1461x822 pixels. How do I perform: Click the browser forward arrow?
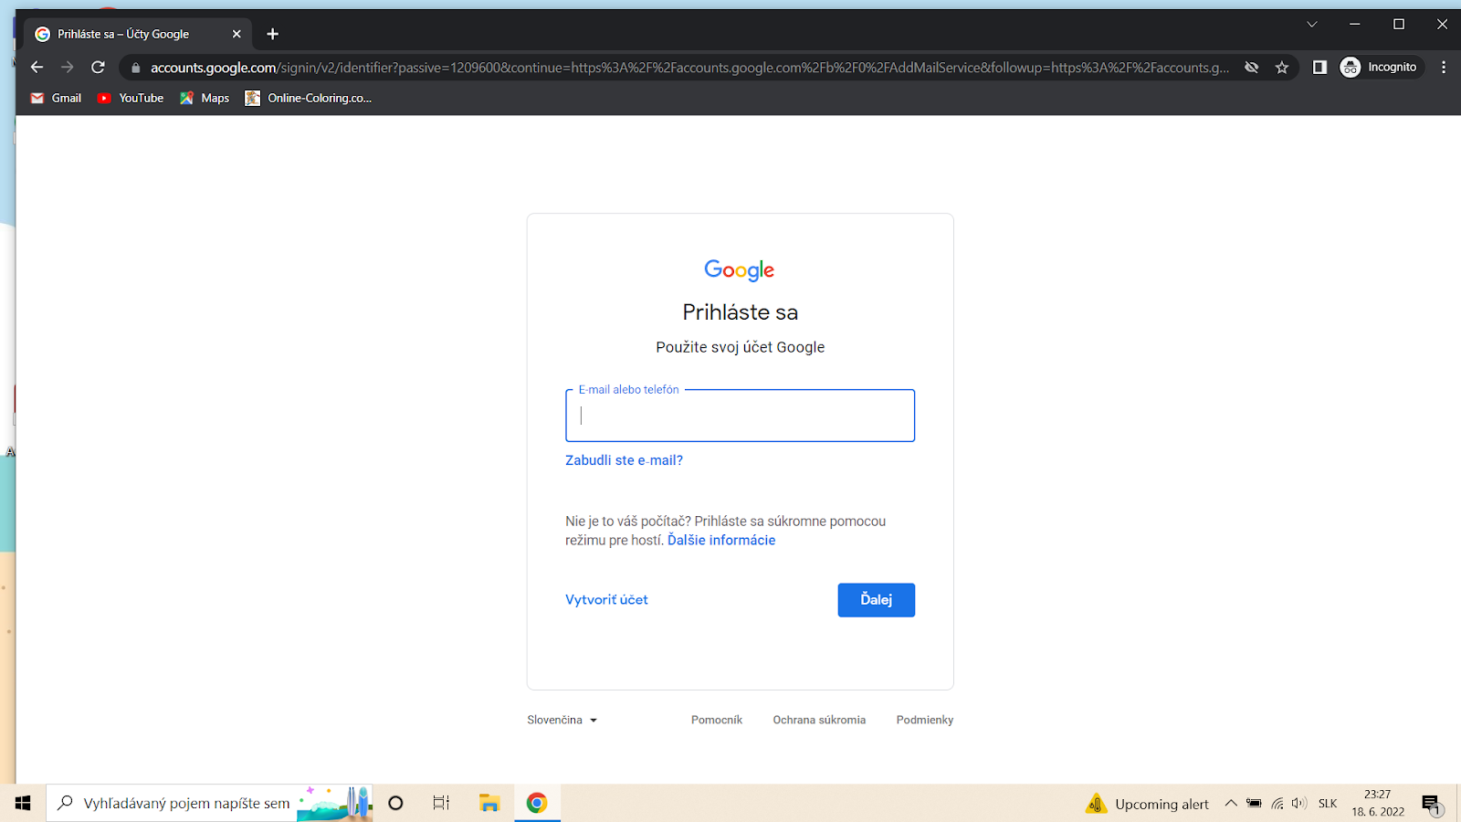point(67,67)
